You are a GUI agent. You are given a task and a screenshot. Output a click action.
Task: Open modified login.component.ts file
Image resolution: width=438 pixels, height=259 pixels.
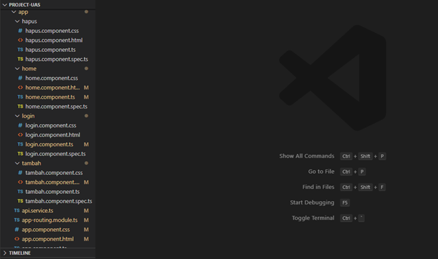click(x=49, y=144)
